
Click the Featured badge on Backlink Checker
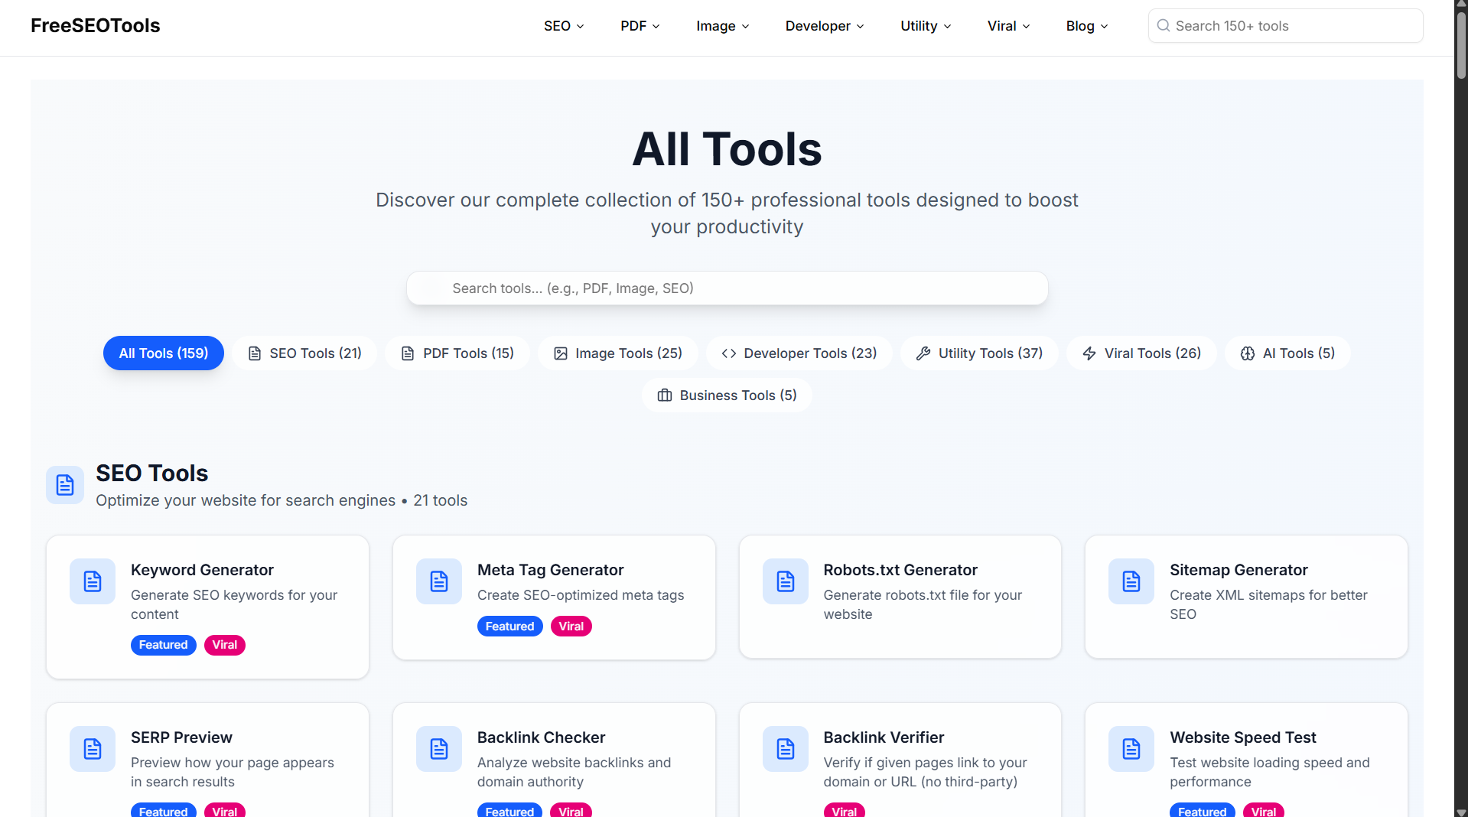click(509, 812)
